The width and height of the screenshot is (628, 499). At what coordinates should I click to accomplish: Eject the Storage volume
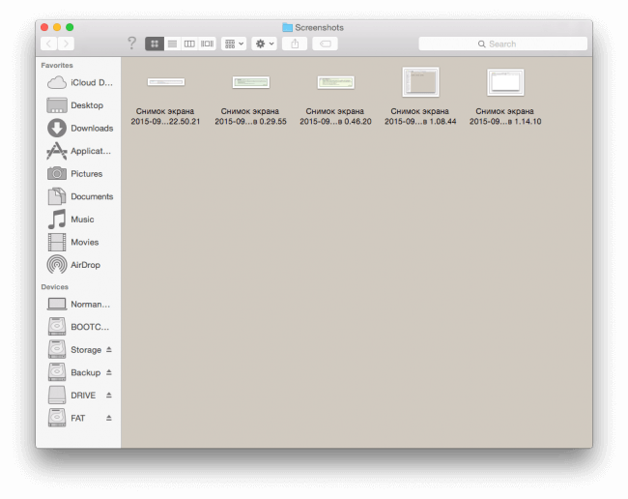(109, 349)
